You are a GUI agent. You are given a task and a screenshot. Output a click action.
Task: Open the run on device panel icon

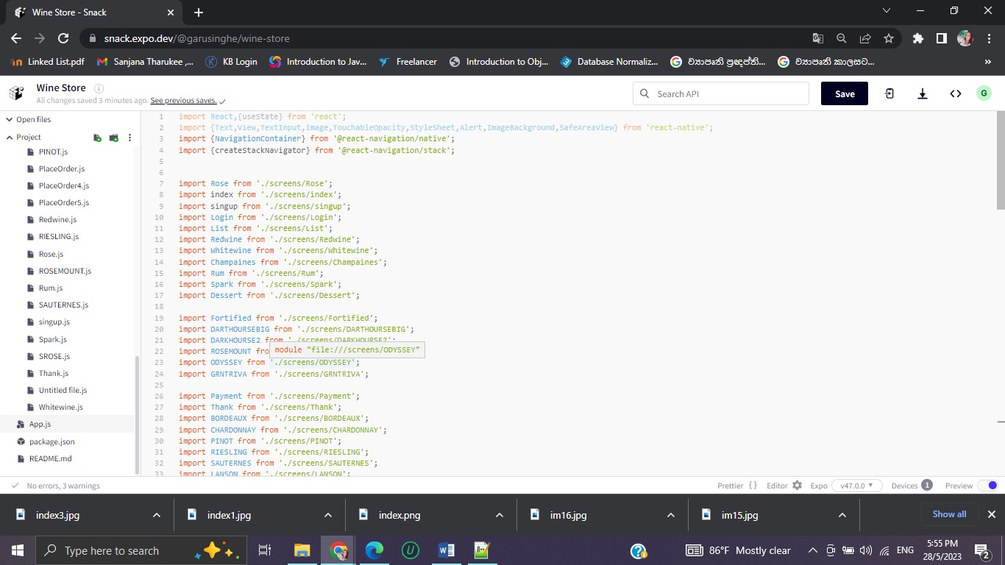[x=889, y=93]
